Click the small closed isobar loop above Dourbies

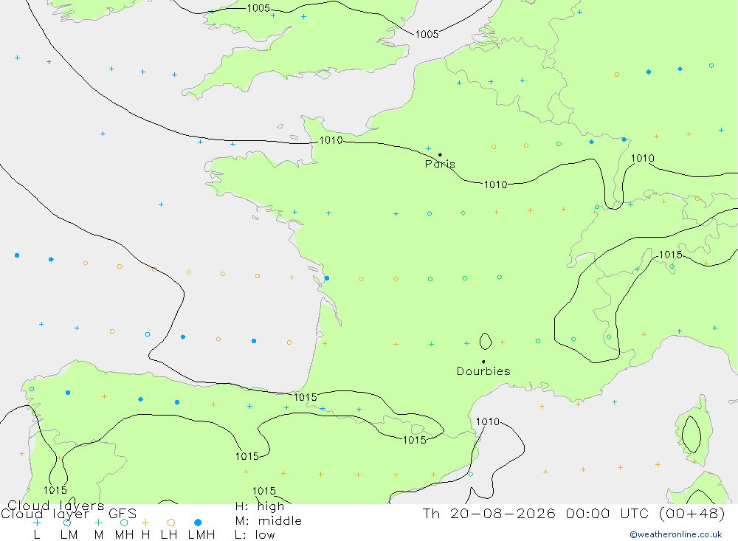click(486, 342)
